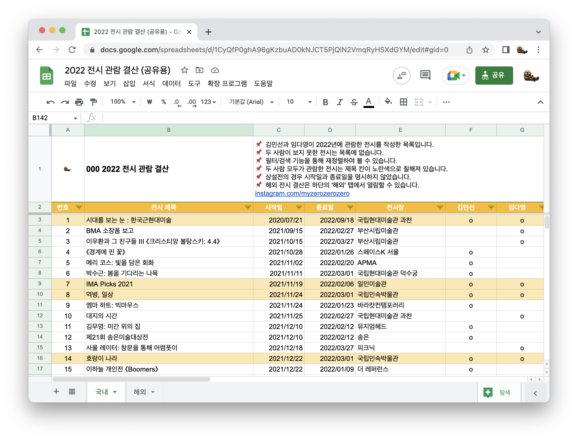Click the undo arrow icon

click(x=50, y=102)
